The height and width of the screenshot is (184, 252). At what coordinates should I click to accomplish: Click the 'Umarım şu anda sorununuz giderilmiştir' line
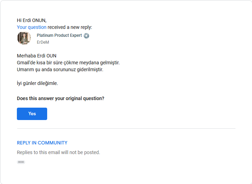60,69
